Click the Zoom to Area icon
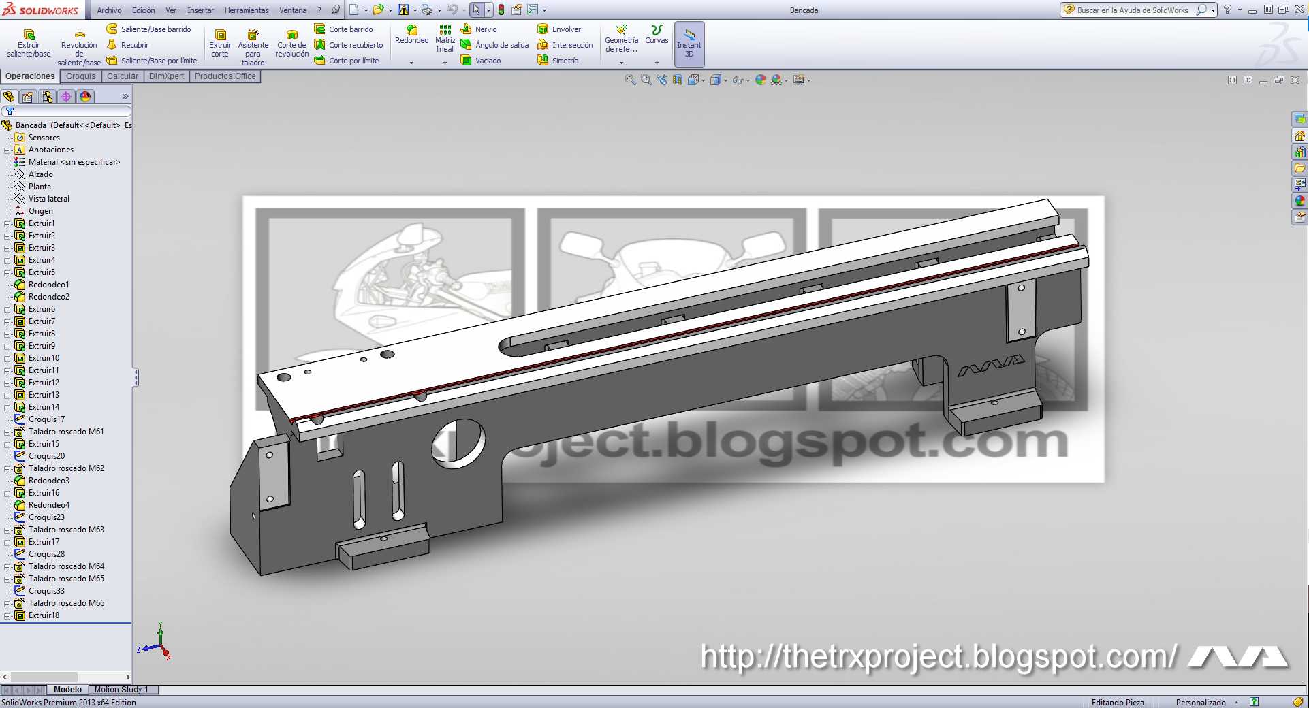 click(x=646, y=80)
